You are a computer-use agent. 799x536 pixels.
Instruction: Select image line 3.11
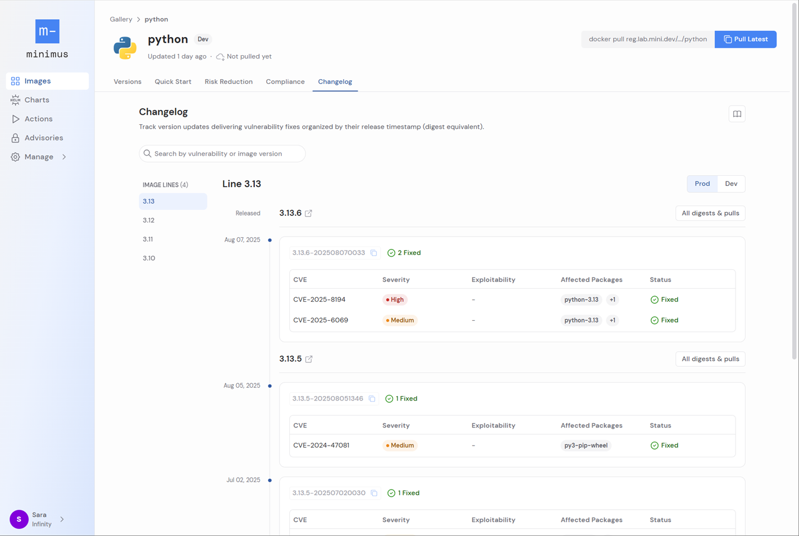tap(173, 239)
